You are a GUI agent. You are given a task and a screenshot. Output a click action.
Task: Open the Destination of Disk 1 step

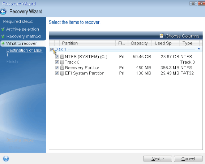click(x=24, y=52)
